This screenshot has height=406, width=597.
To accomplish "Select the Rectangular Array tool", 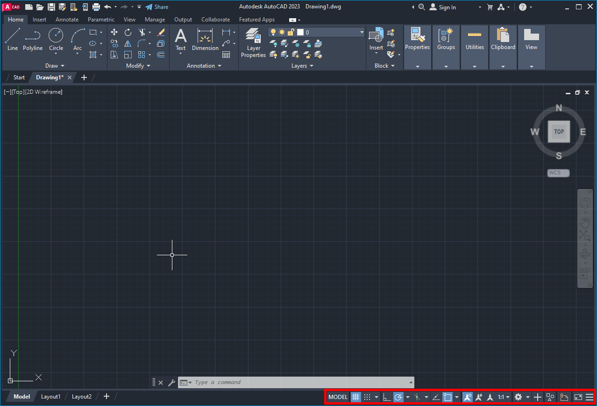I will coord(142,55).
